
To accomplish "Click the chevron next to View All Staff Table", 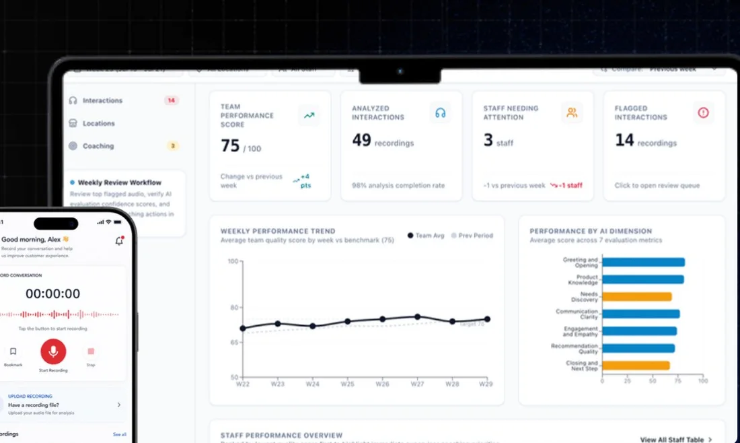I will coord(710,439).
